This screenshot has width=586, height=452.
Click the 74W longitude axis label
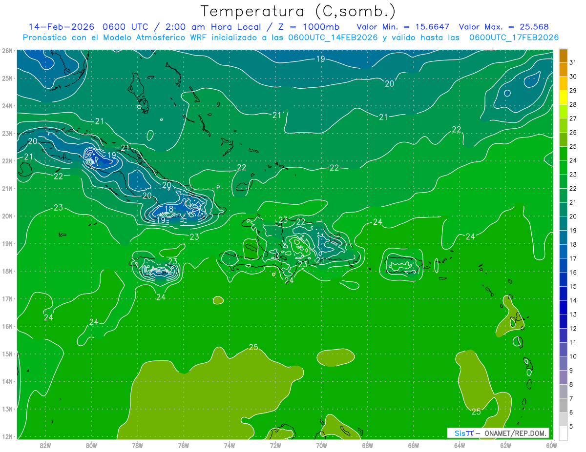(x=230, y=445)
